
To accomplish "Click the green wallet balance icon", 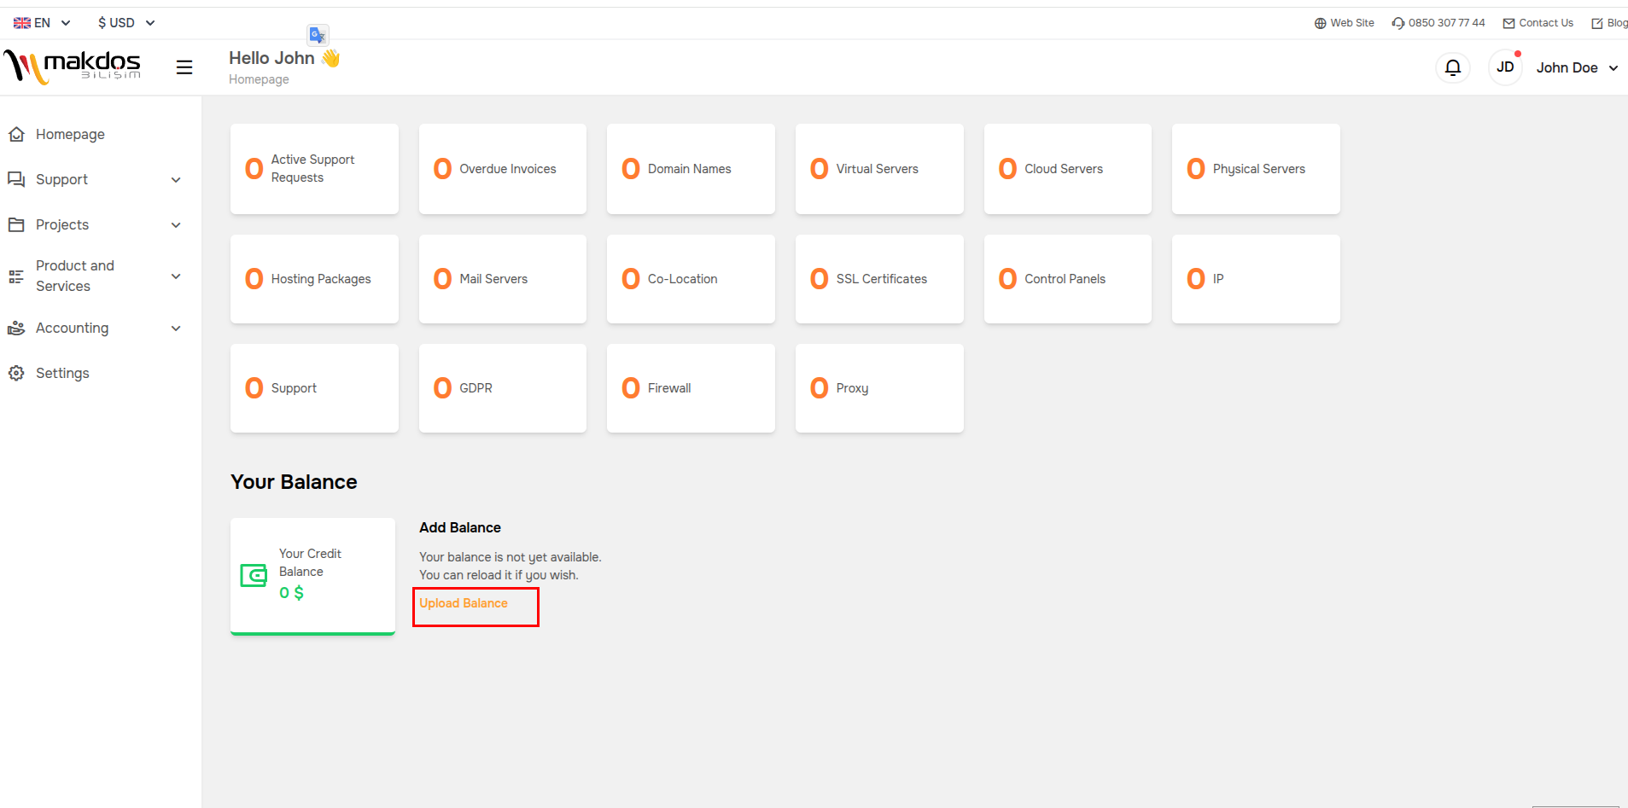I will click(x=254, y=575).
